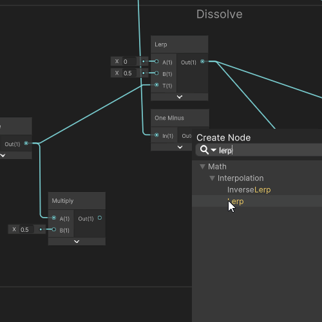Click the Multiply node B(1) input port
The height and width of the screenshot is (322, 322).
point(54,229)
